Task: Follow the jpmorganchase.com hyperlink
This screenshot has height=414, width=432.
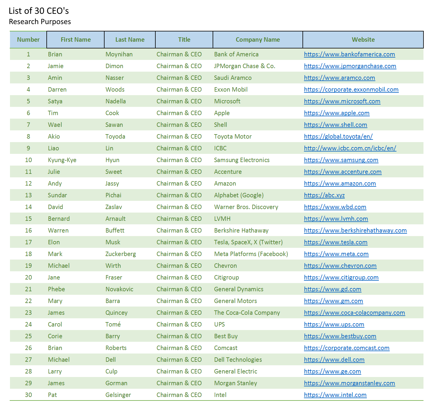Action: pyautogui.click(x=350, y=66)
